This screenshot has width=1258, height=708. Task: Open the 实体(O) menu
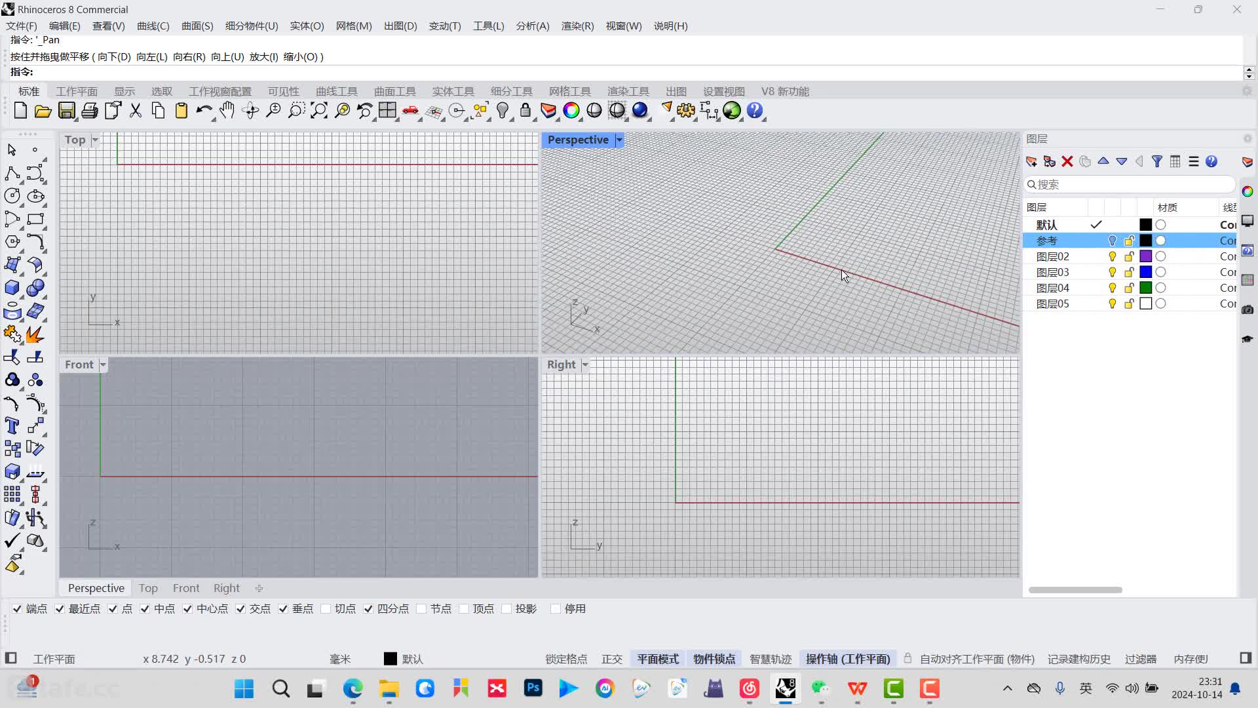[x=307, y=26]
